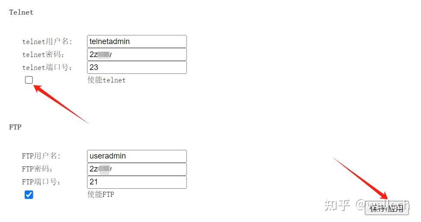Click the 知乎 watermark text
421x222 pixels.
[337, 205]
